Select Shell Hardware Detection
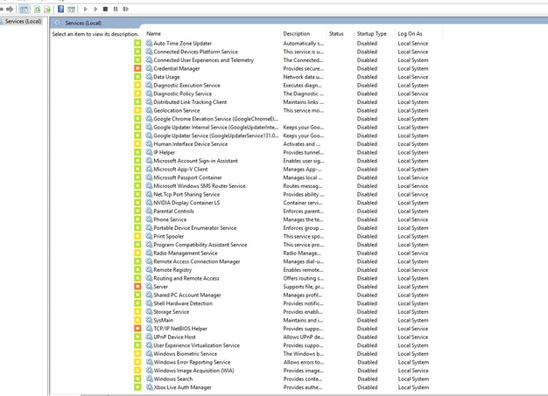This screenshot has width=548, height=396. [x=183, y=303]
